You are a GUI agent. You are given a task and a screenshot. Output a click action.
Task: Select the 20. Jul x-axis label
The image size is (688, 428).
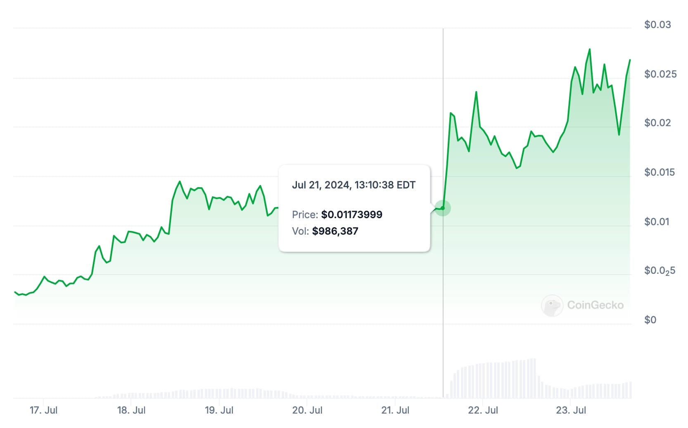tap(307, 410)
